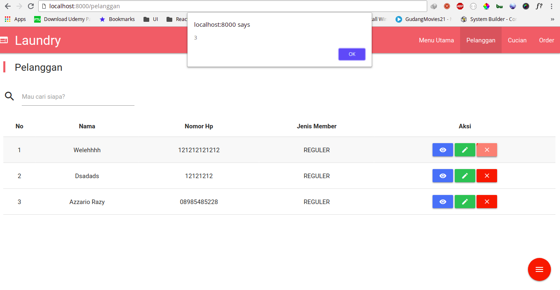Image resolution: width=560 pixels, height=290 pixels.
Task: Open the Bookmarks star folder
Action: [117, 19]
